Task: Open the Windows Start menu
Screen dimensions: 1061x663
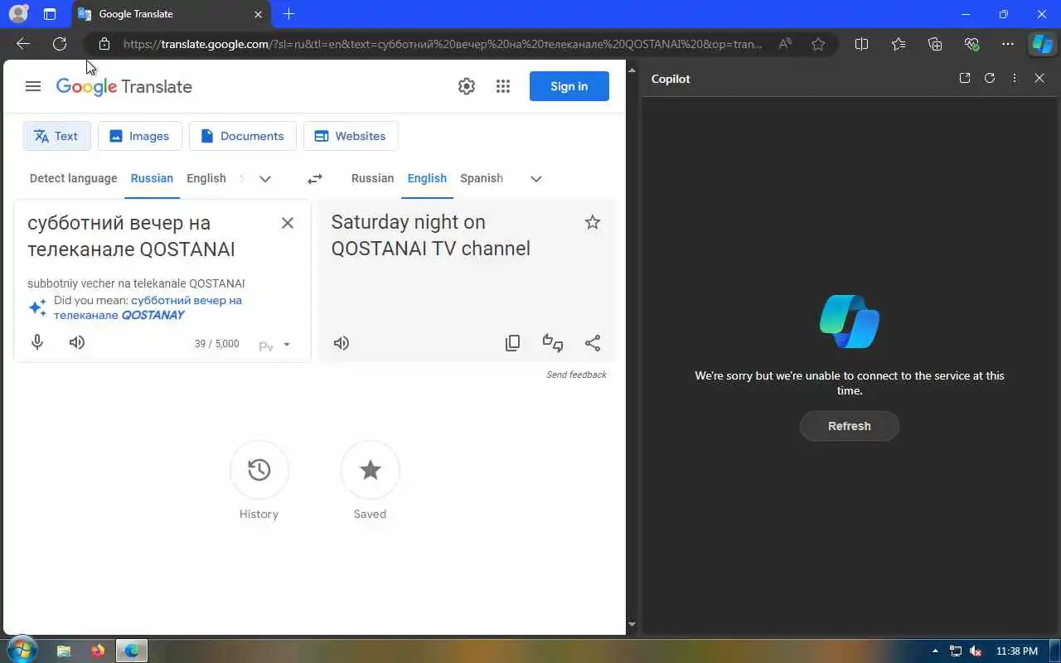Action: 22,649
